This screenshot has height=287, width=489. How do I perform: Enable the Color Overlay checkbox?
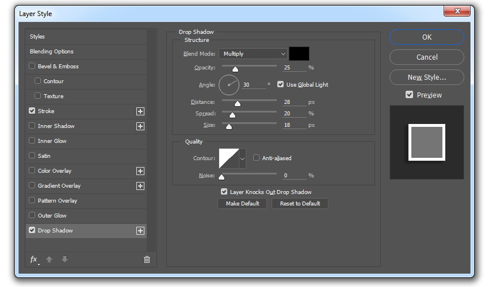click(x=32, y=170)
